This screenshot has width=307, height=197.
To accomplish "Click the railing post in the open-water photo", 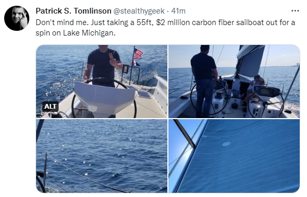I will click(45, 170).
